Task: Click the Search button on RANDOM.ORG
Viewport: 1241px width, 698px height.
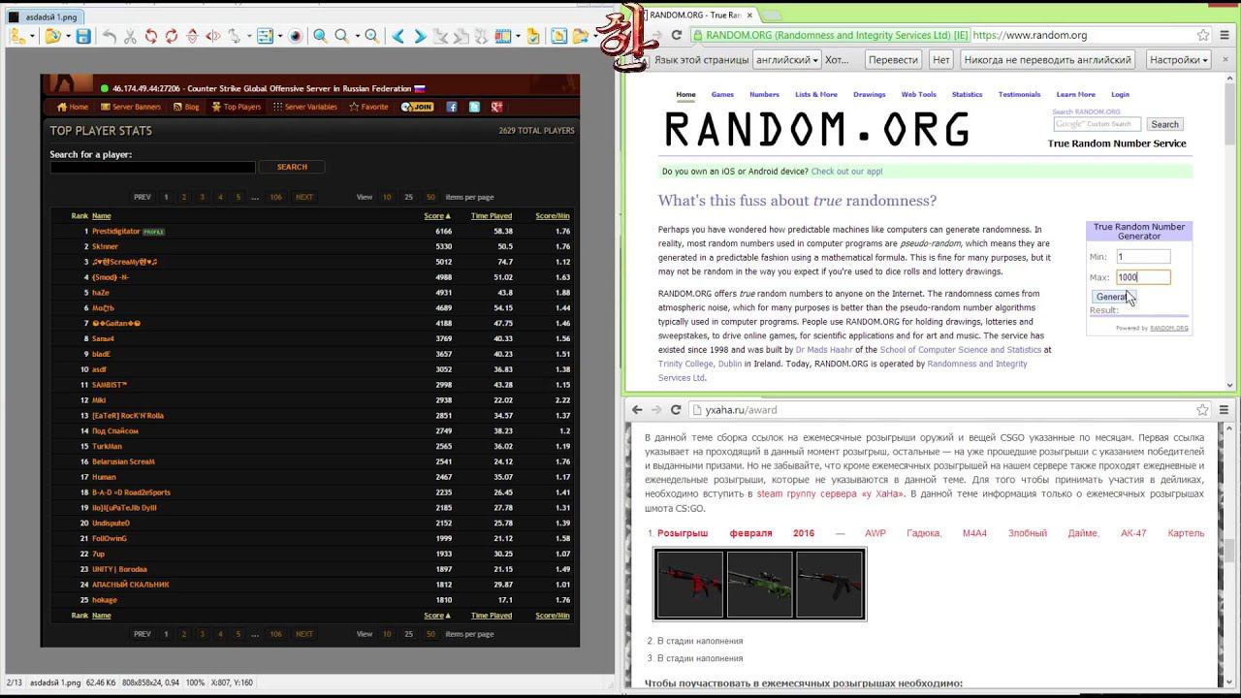Action: 1164,124
